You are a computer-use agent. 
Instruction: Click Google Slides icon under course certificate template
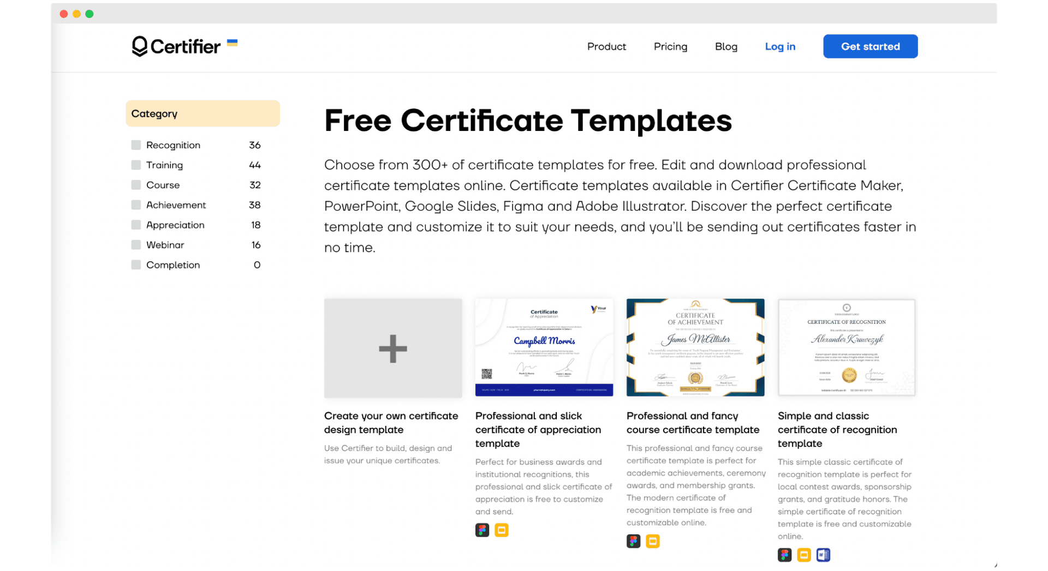(x=652, y=541)
